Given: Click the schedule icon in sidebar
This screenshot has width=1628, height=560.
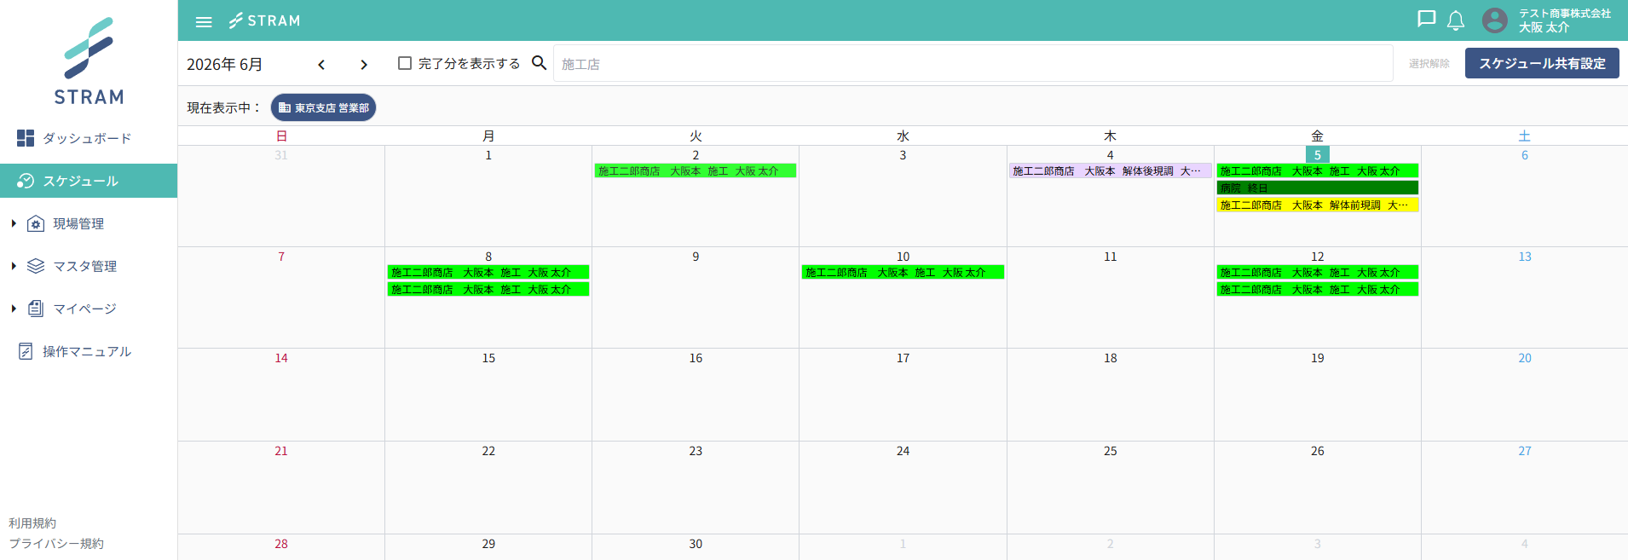Looking at the screenshot, I should click(x=26, y=181).
